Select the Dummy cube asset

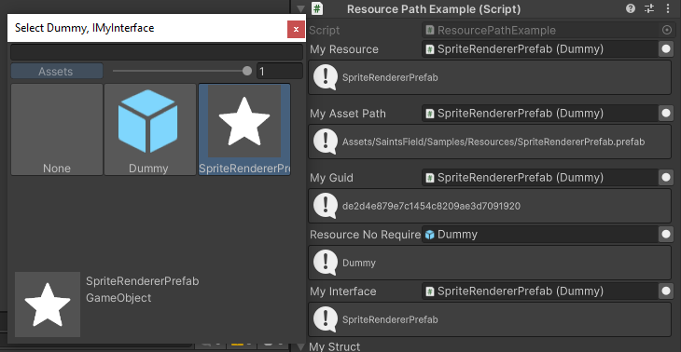click(150, 129)
